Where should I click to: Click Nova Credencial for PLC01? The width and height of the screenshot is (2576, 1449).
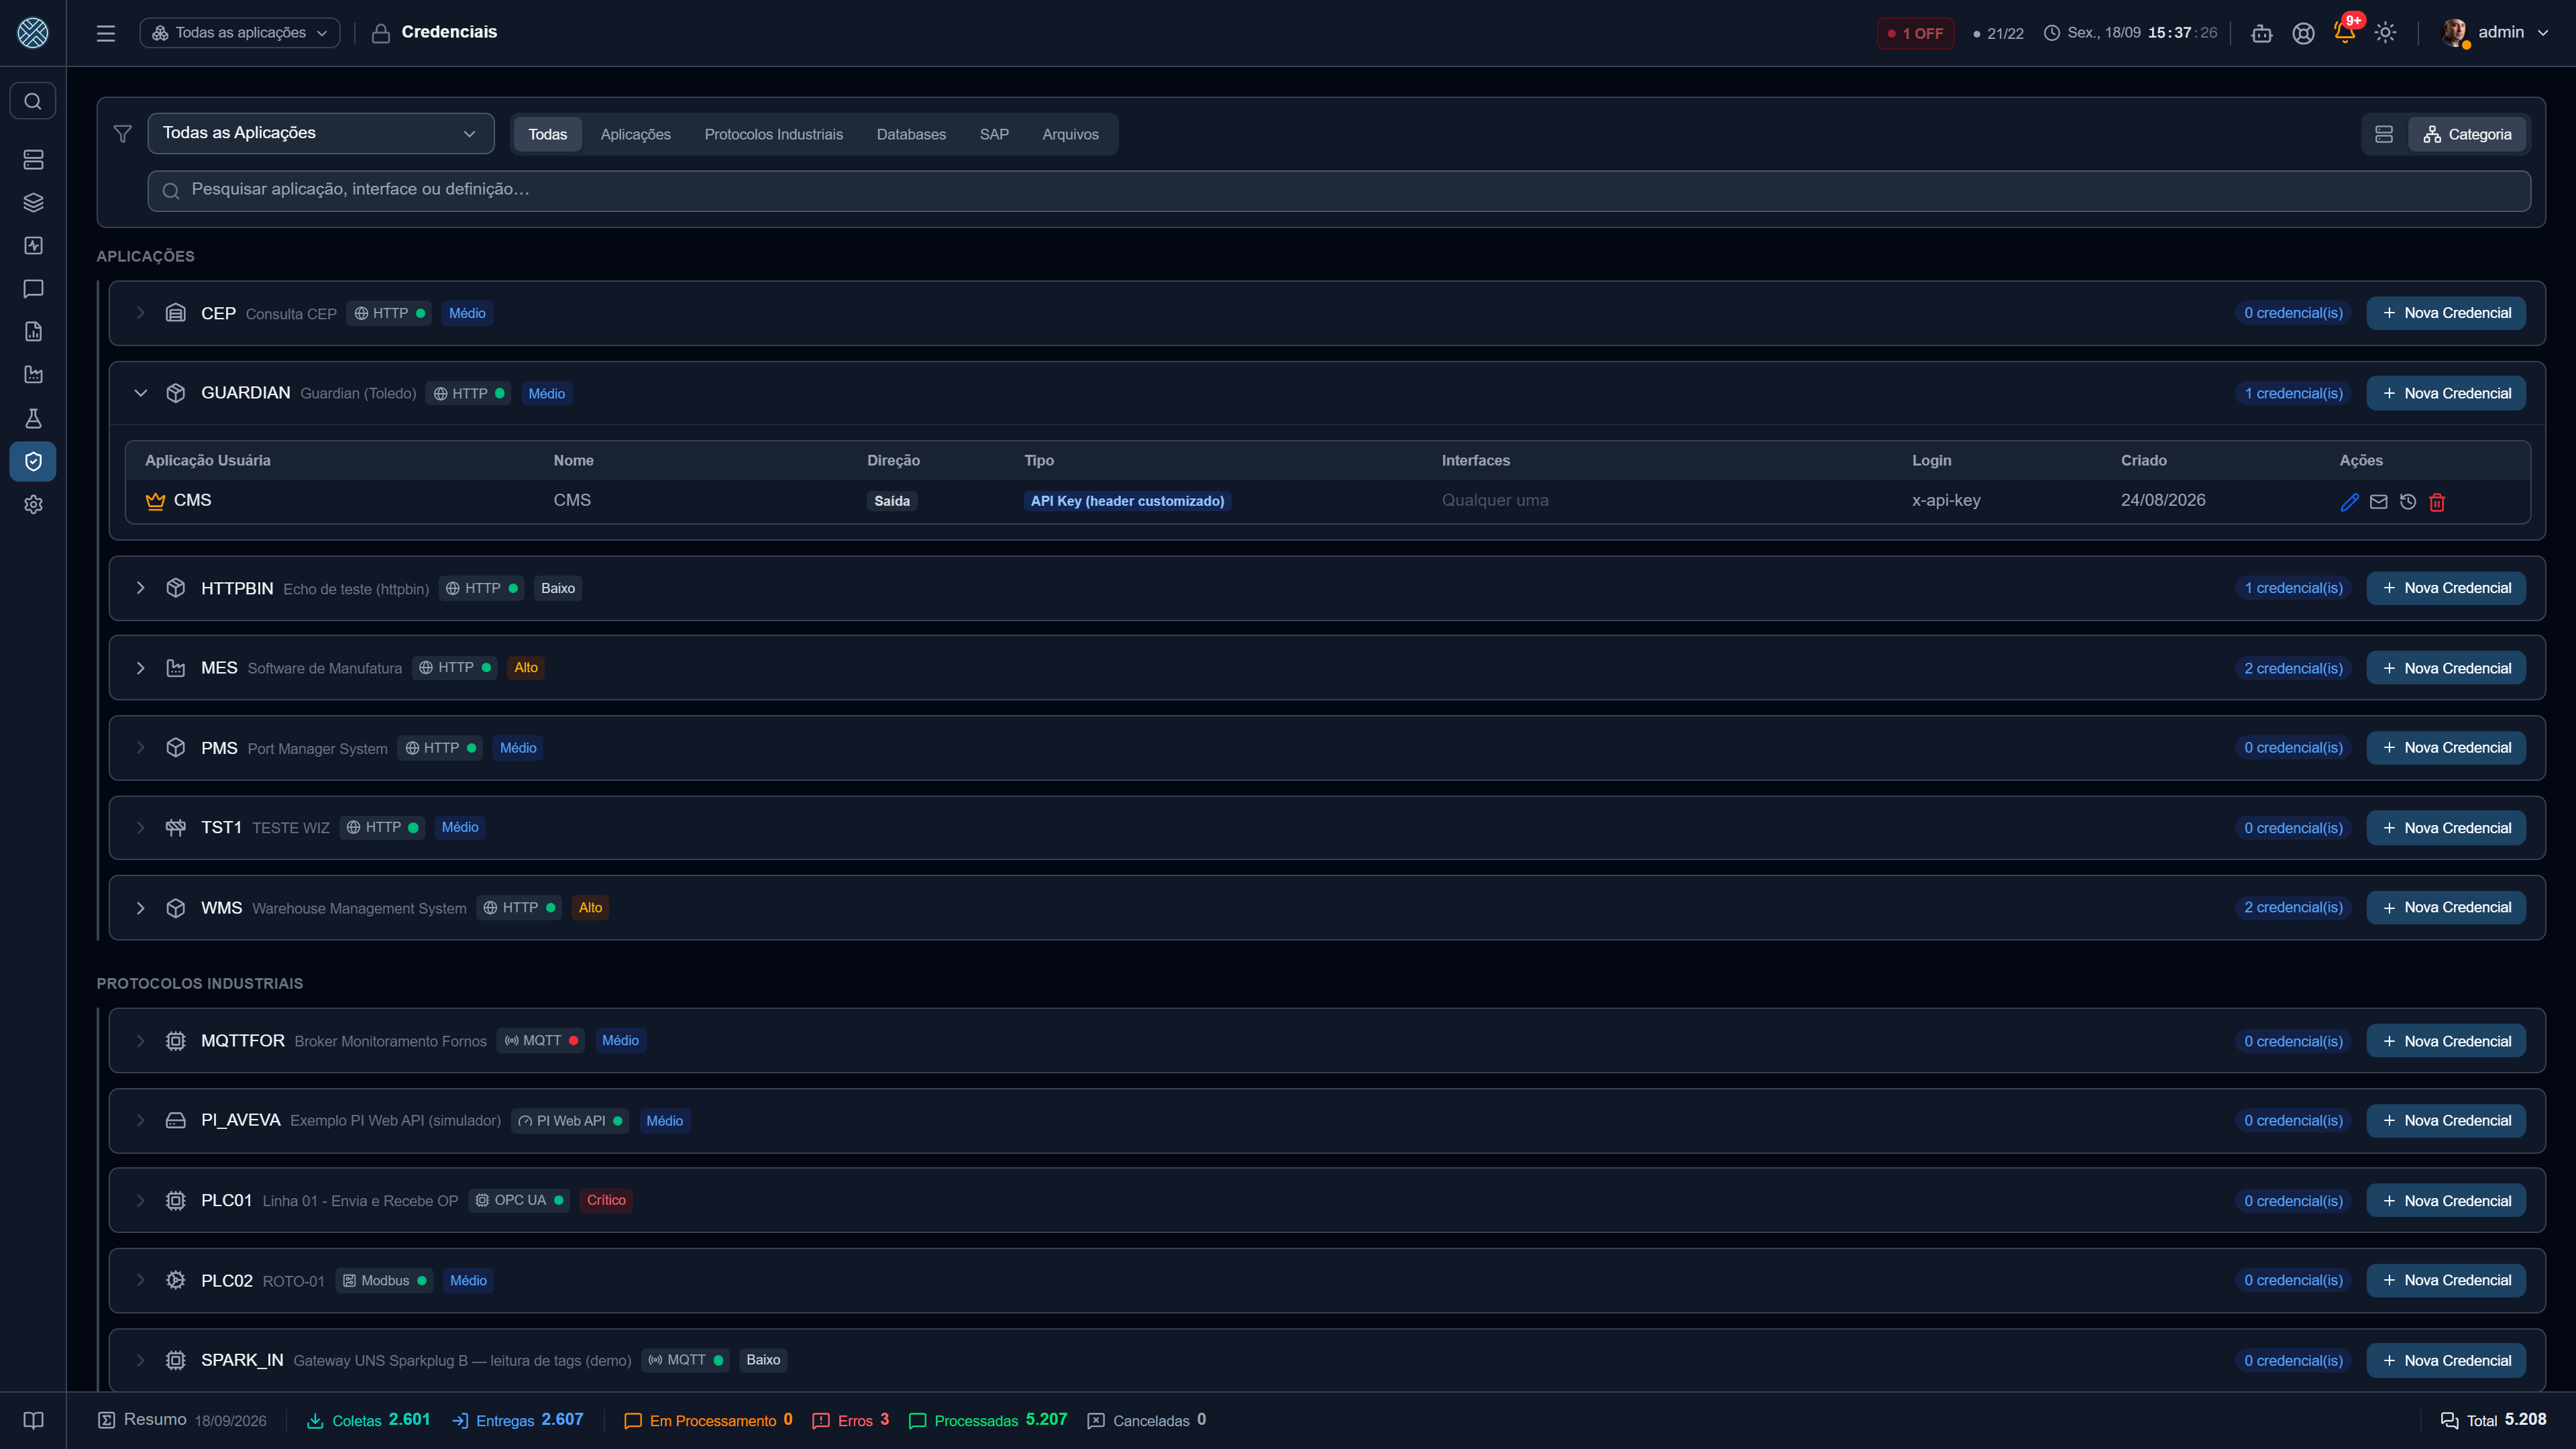(x=2446, y=1200)
